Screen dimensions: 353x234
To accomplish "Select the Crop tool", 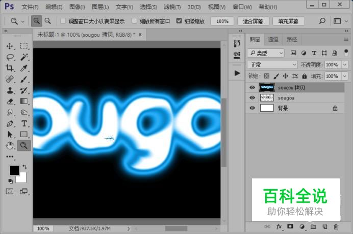I will coord(10,68).
